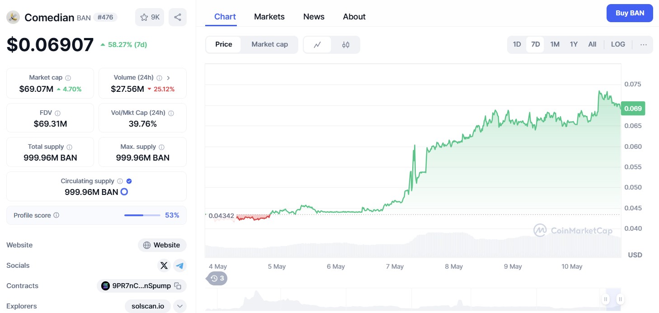
Task: Toggle chart to Price view
Action: [x=223, y=44]
